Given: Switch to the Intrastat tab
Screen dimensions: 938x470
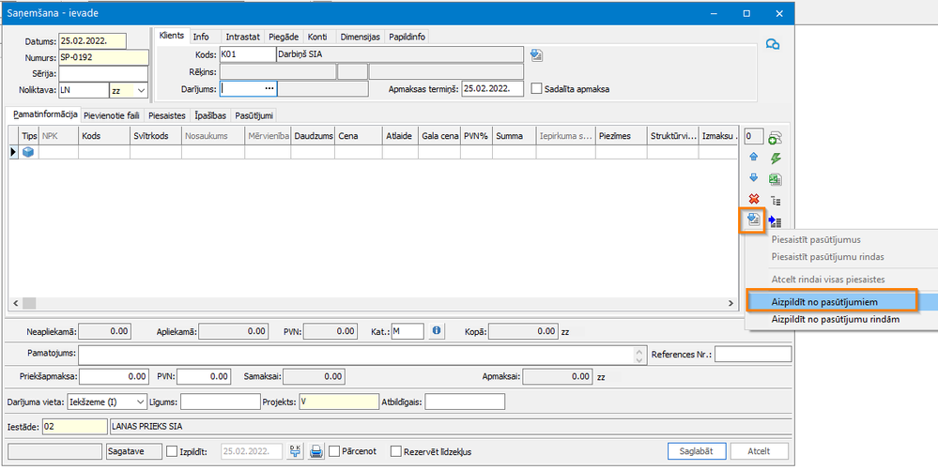Looking at the screenshot, I should [x=242, y=37].
